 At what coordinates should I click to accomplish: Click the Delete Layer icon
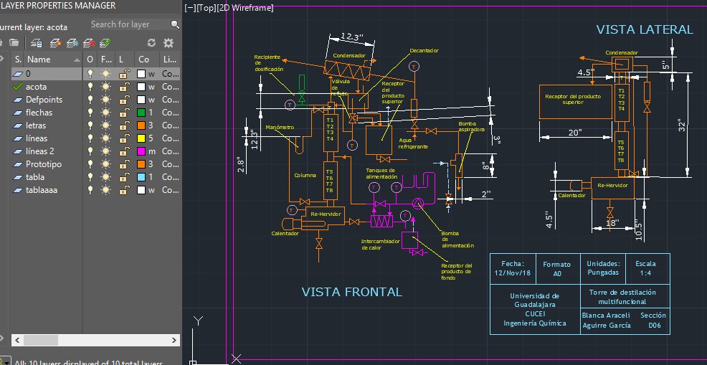click(x=89, y=43)
